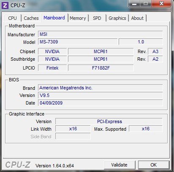This screenshot has height=172, width=174.
Task: Click the maximize button in title bar
Action: [146, 3]
